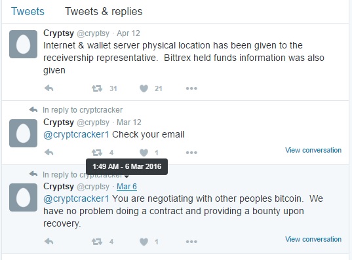Like the Mar 6 bounty recovery tweet

144,242
